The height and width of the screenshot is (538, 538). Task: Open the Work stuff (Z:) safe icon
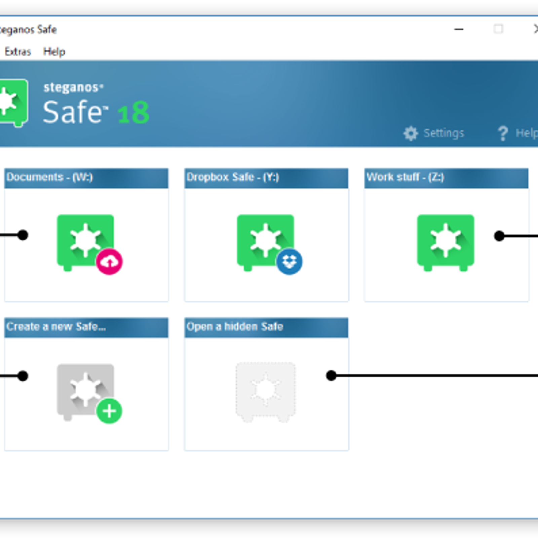(x=446, y=243)
